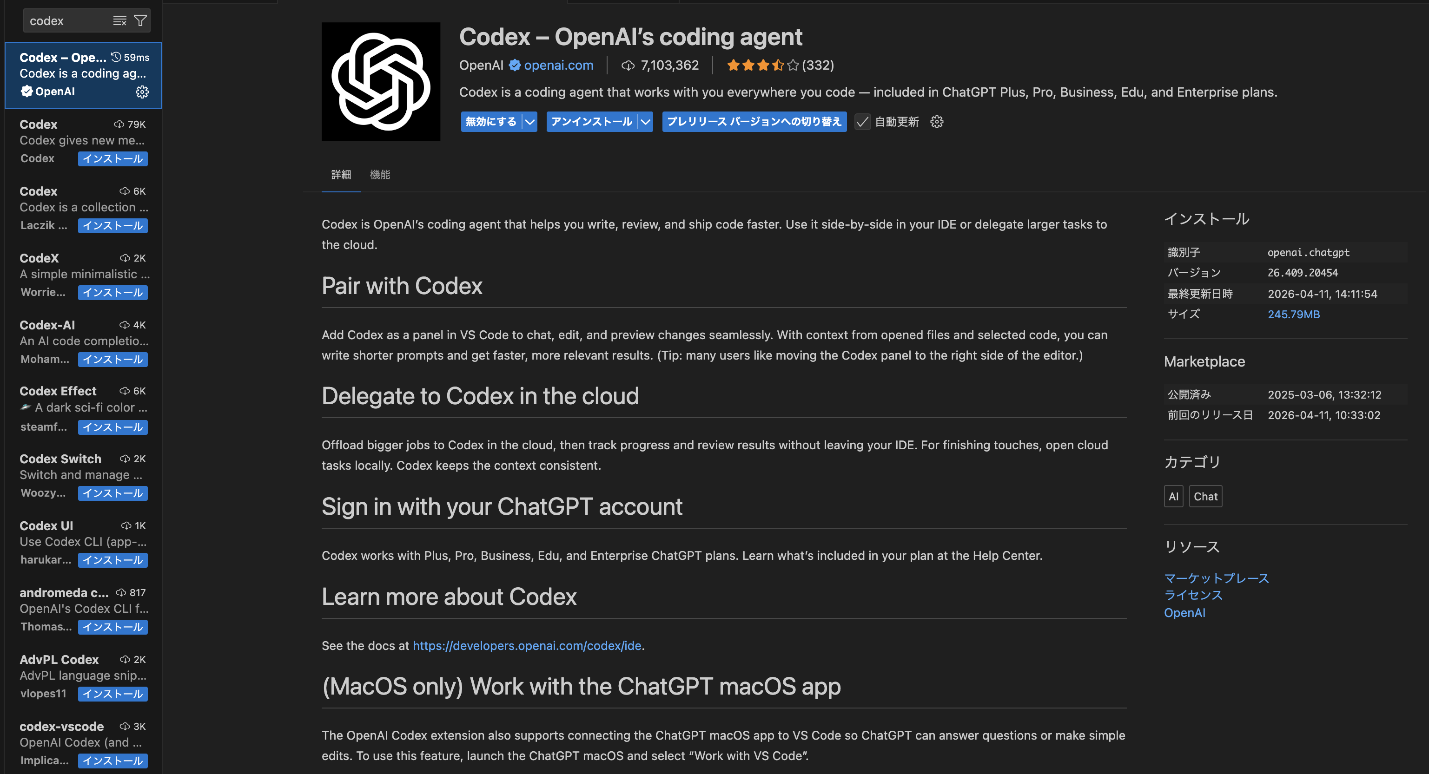1429x774 pixels.
Task: Click the large OpenAI Codex logo
Action: click(381, 81)
